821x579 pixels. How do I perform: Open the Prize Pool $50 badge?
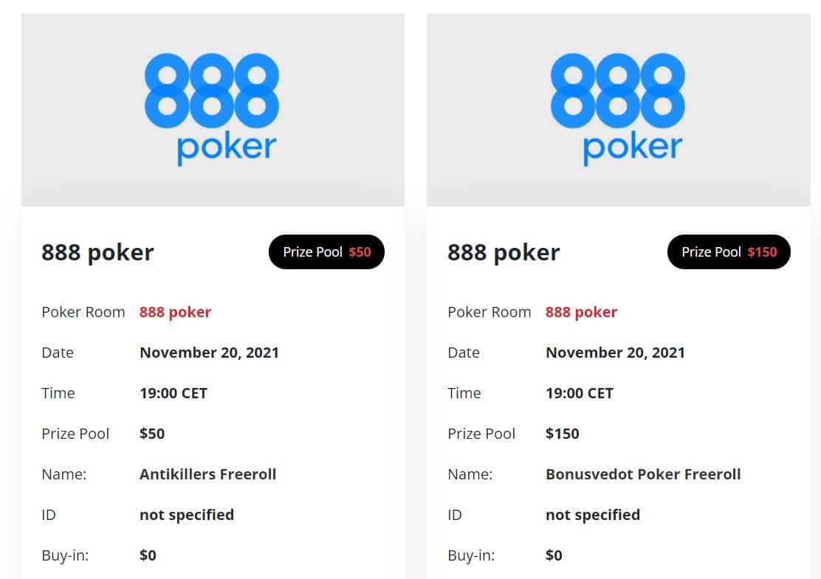pyautogui.click(x=326, y=252)
